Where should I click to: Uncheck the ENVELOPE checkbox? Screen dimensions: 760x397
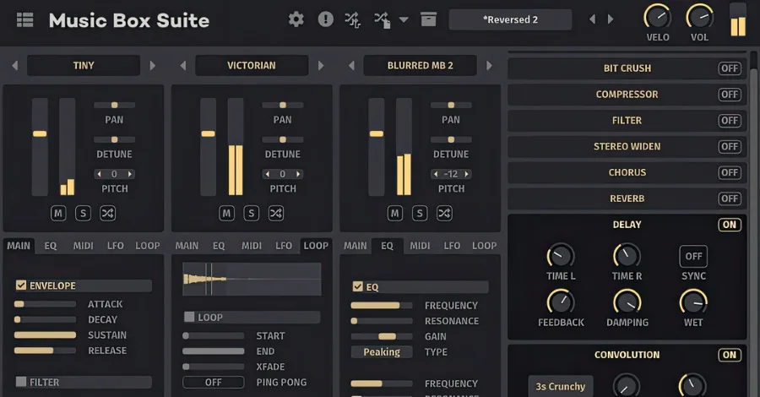coord(21,285)
